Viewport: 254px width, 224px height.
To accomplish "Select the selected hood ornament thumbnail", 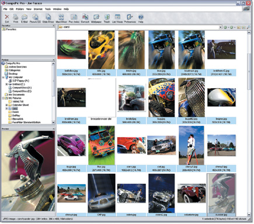I will click(x=221, y=193).
